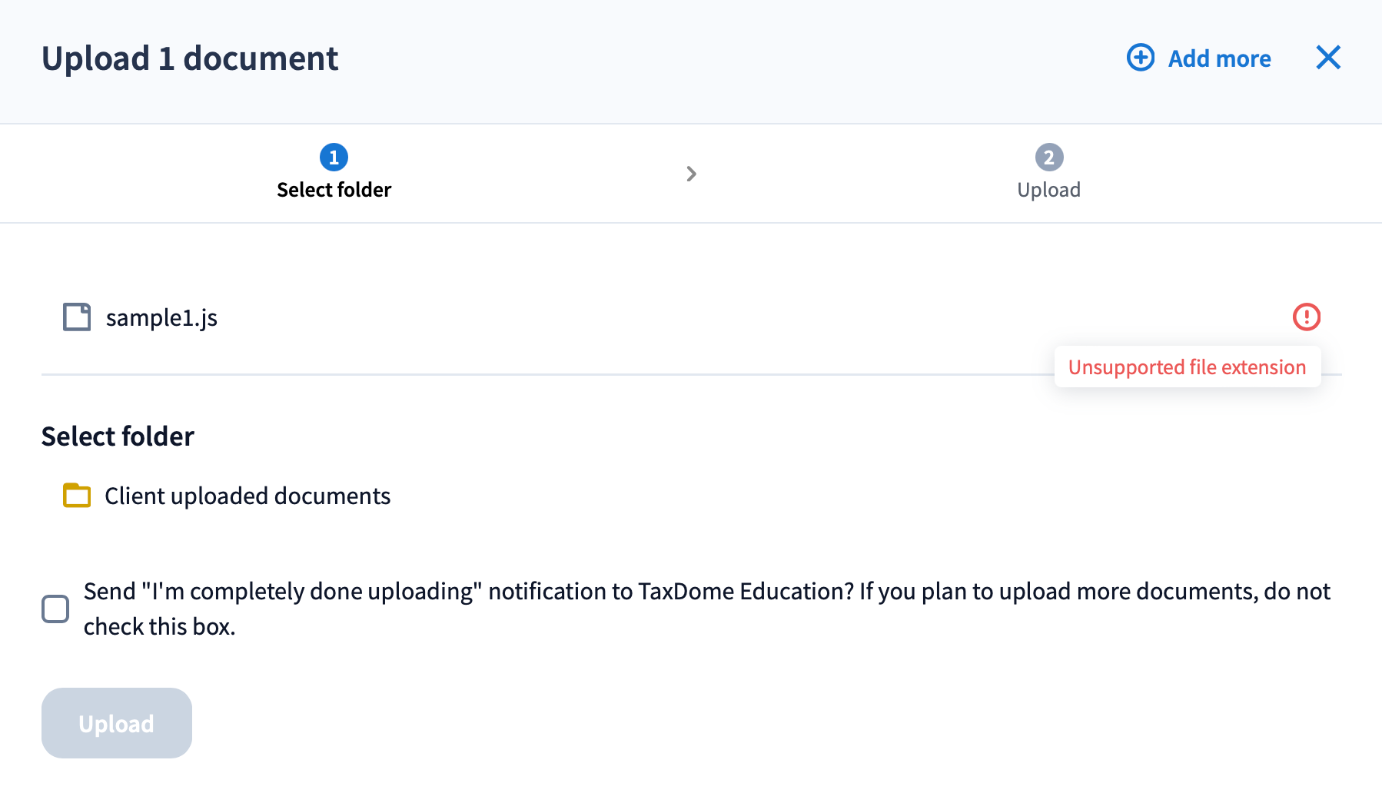The width and height of the screenshot is (1382, 793).
Task: Click the Upload 1 document title
Action: pos(190,58)
